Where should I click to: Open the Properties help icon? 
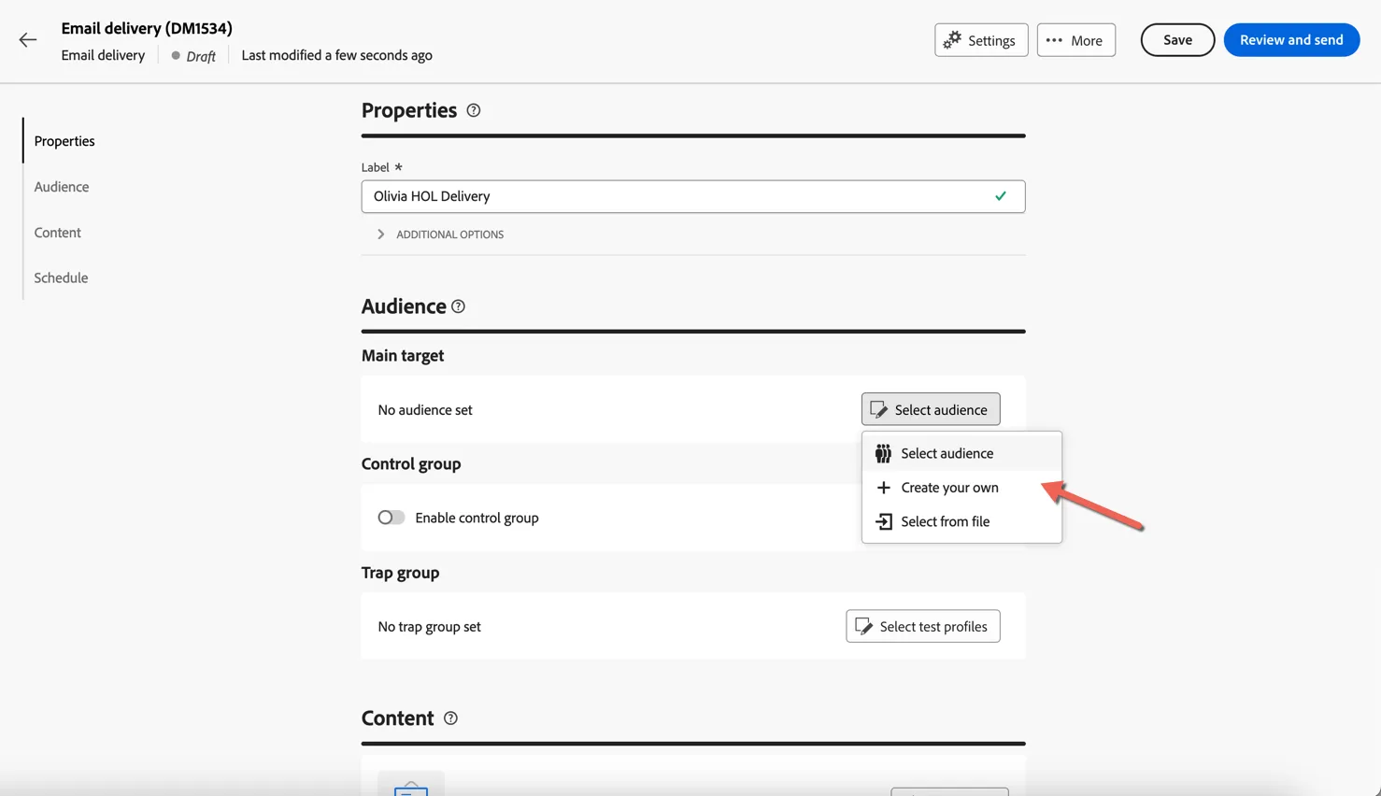pos(474,110)
